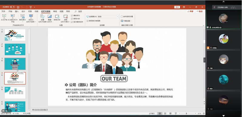Expand the Subtitle Settings dropdown (字幕设置)
Screen dimensions: 242x117
(x=126, y=21)
